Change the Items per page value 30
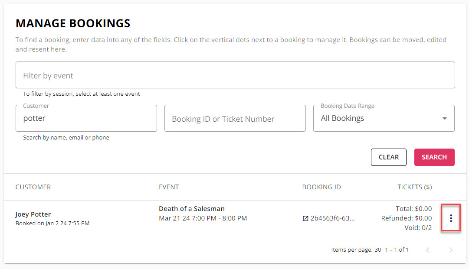Screen dimensions: 469x269 click(x=378, y=250)
